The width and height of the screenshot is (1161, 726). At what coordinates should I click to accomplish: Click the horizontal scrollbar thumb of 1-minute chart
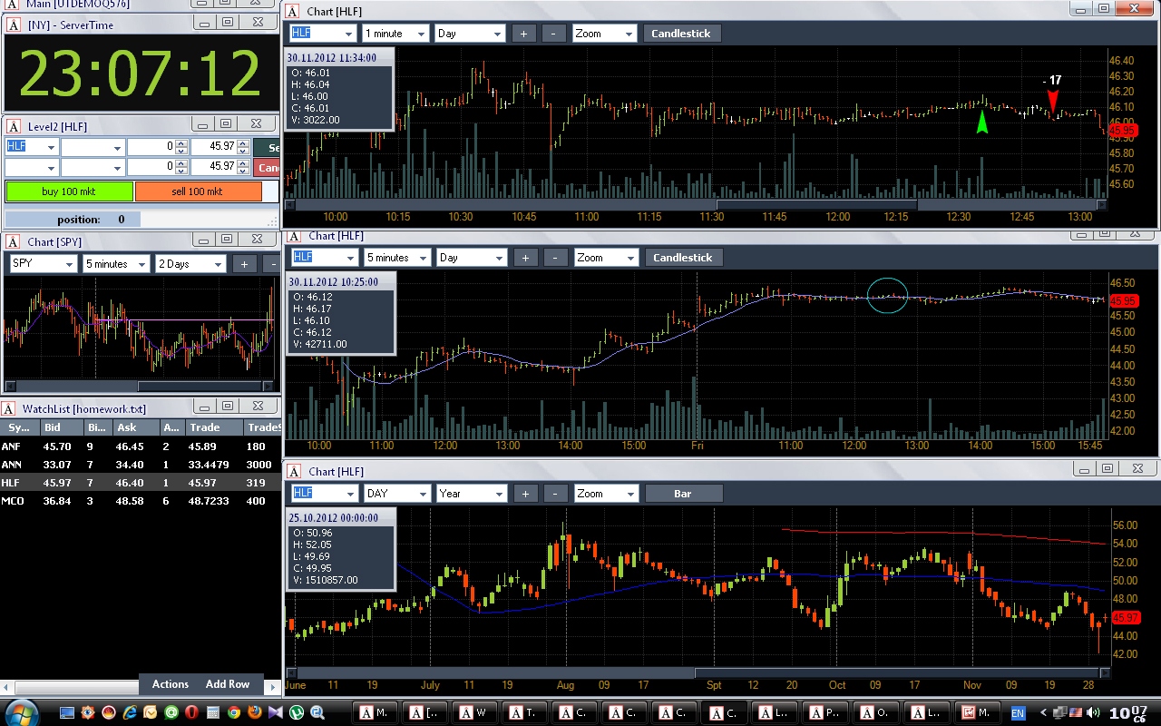pyautogui.click(x=816, y=205)
